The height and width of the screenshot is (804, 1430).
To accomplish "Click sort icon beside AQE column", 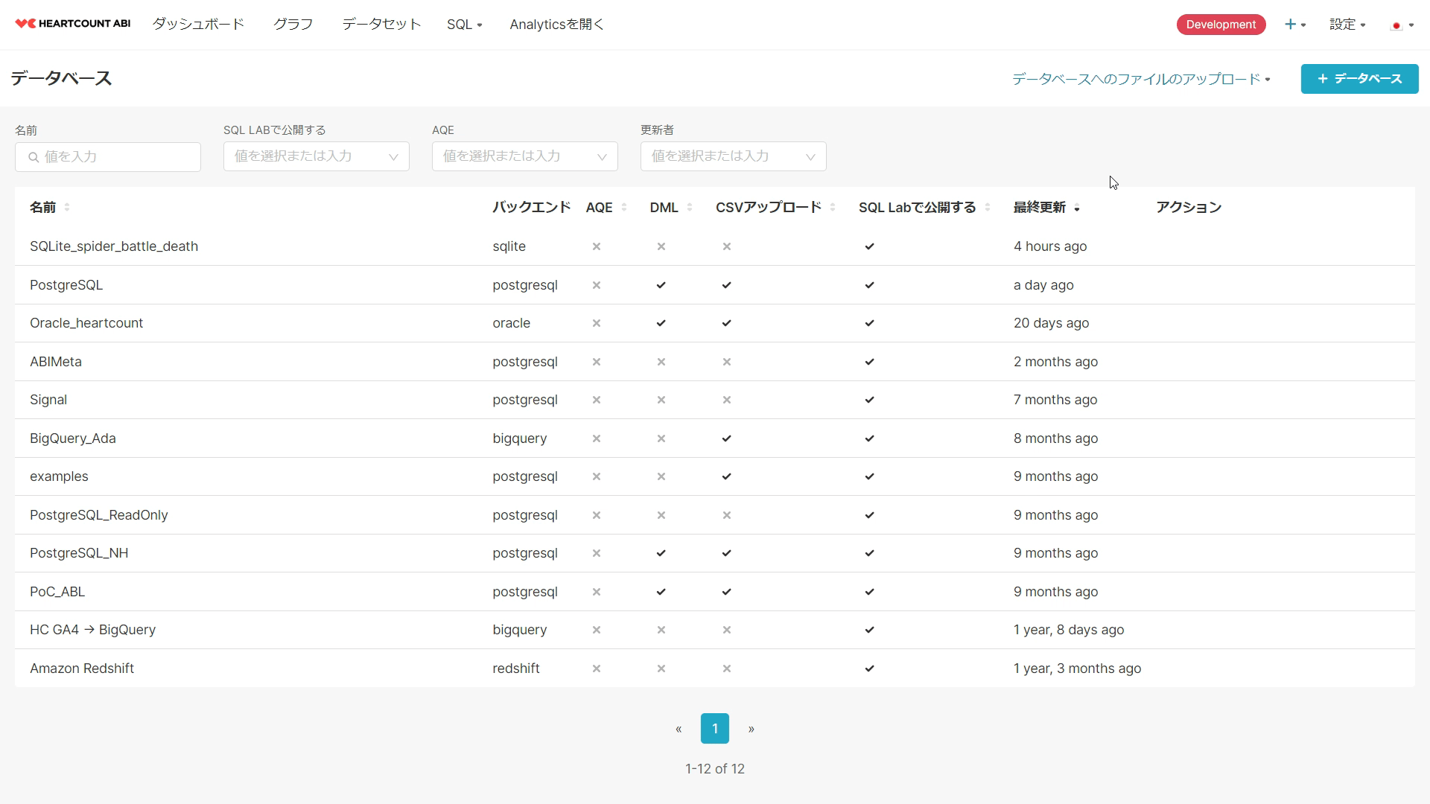I will 624,208.
